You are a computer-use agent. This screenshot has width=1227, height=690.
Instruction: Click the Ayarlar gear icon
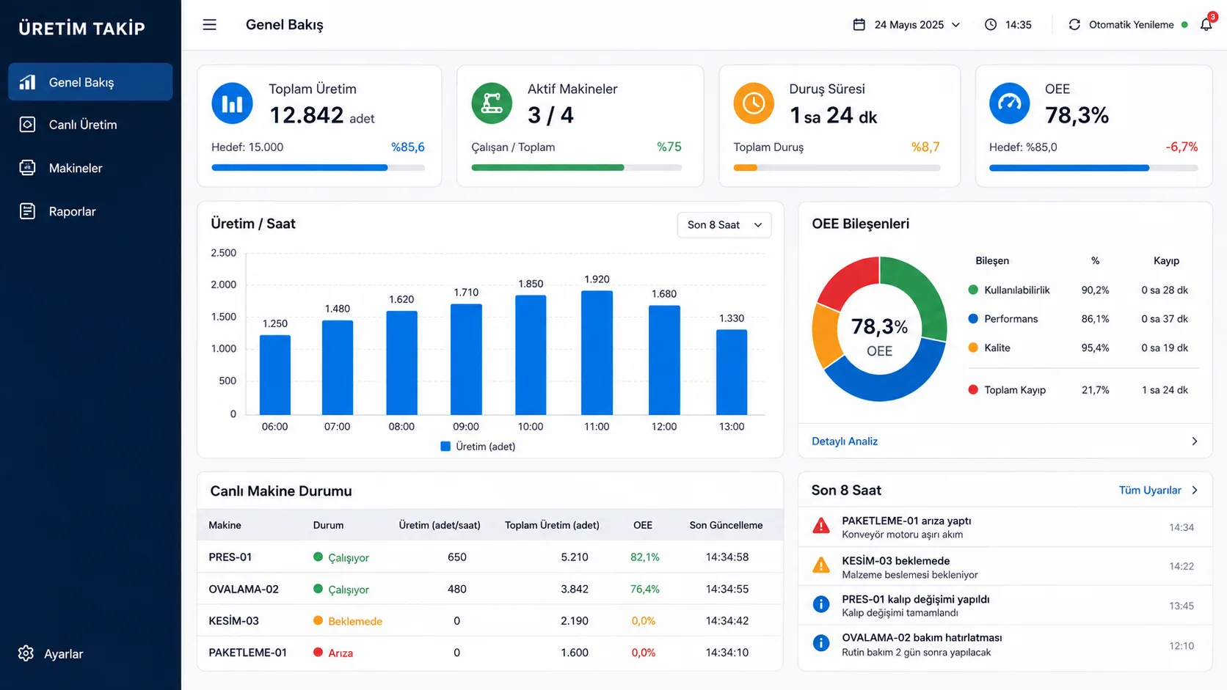tap(26, 653)
